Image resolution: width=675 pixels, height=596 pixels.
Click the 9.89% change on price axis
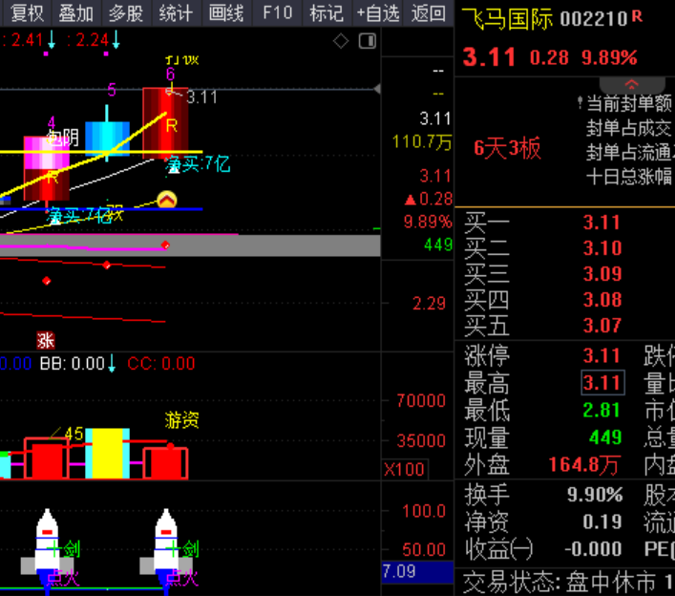click(428, 222)
